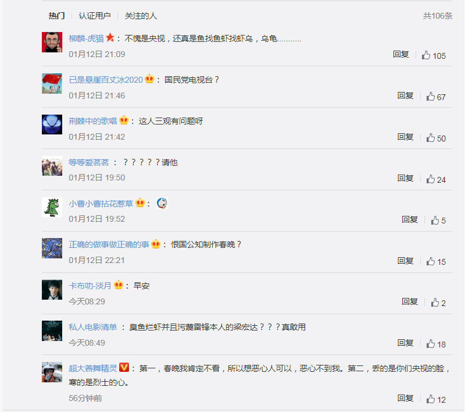465x412 pixels.
Task: Click thumbs-up next to 24 likes
Action: point(430,179)
